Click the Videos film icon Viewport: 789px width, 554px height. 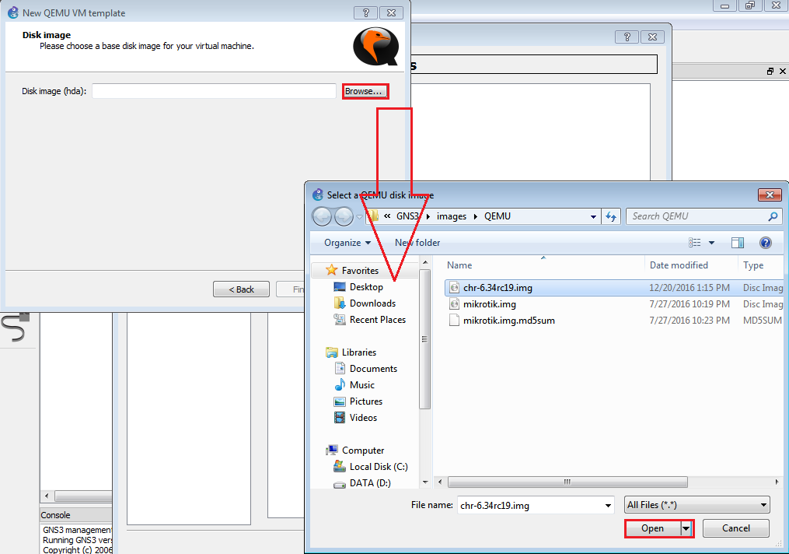tap(340, 418)
